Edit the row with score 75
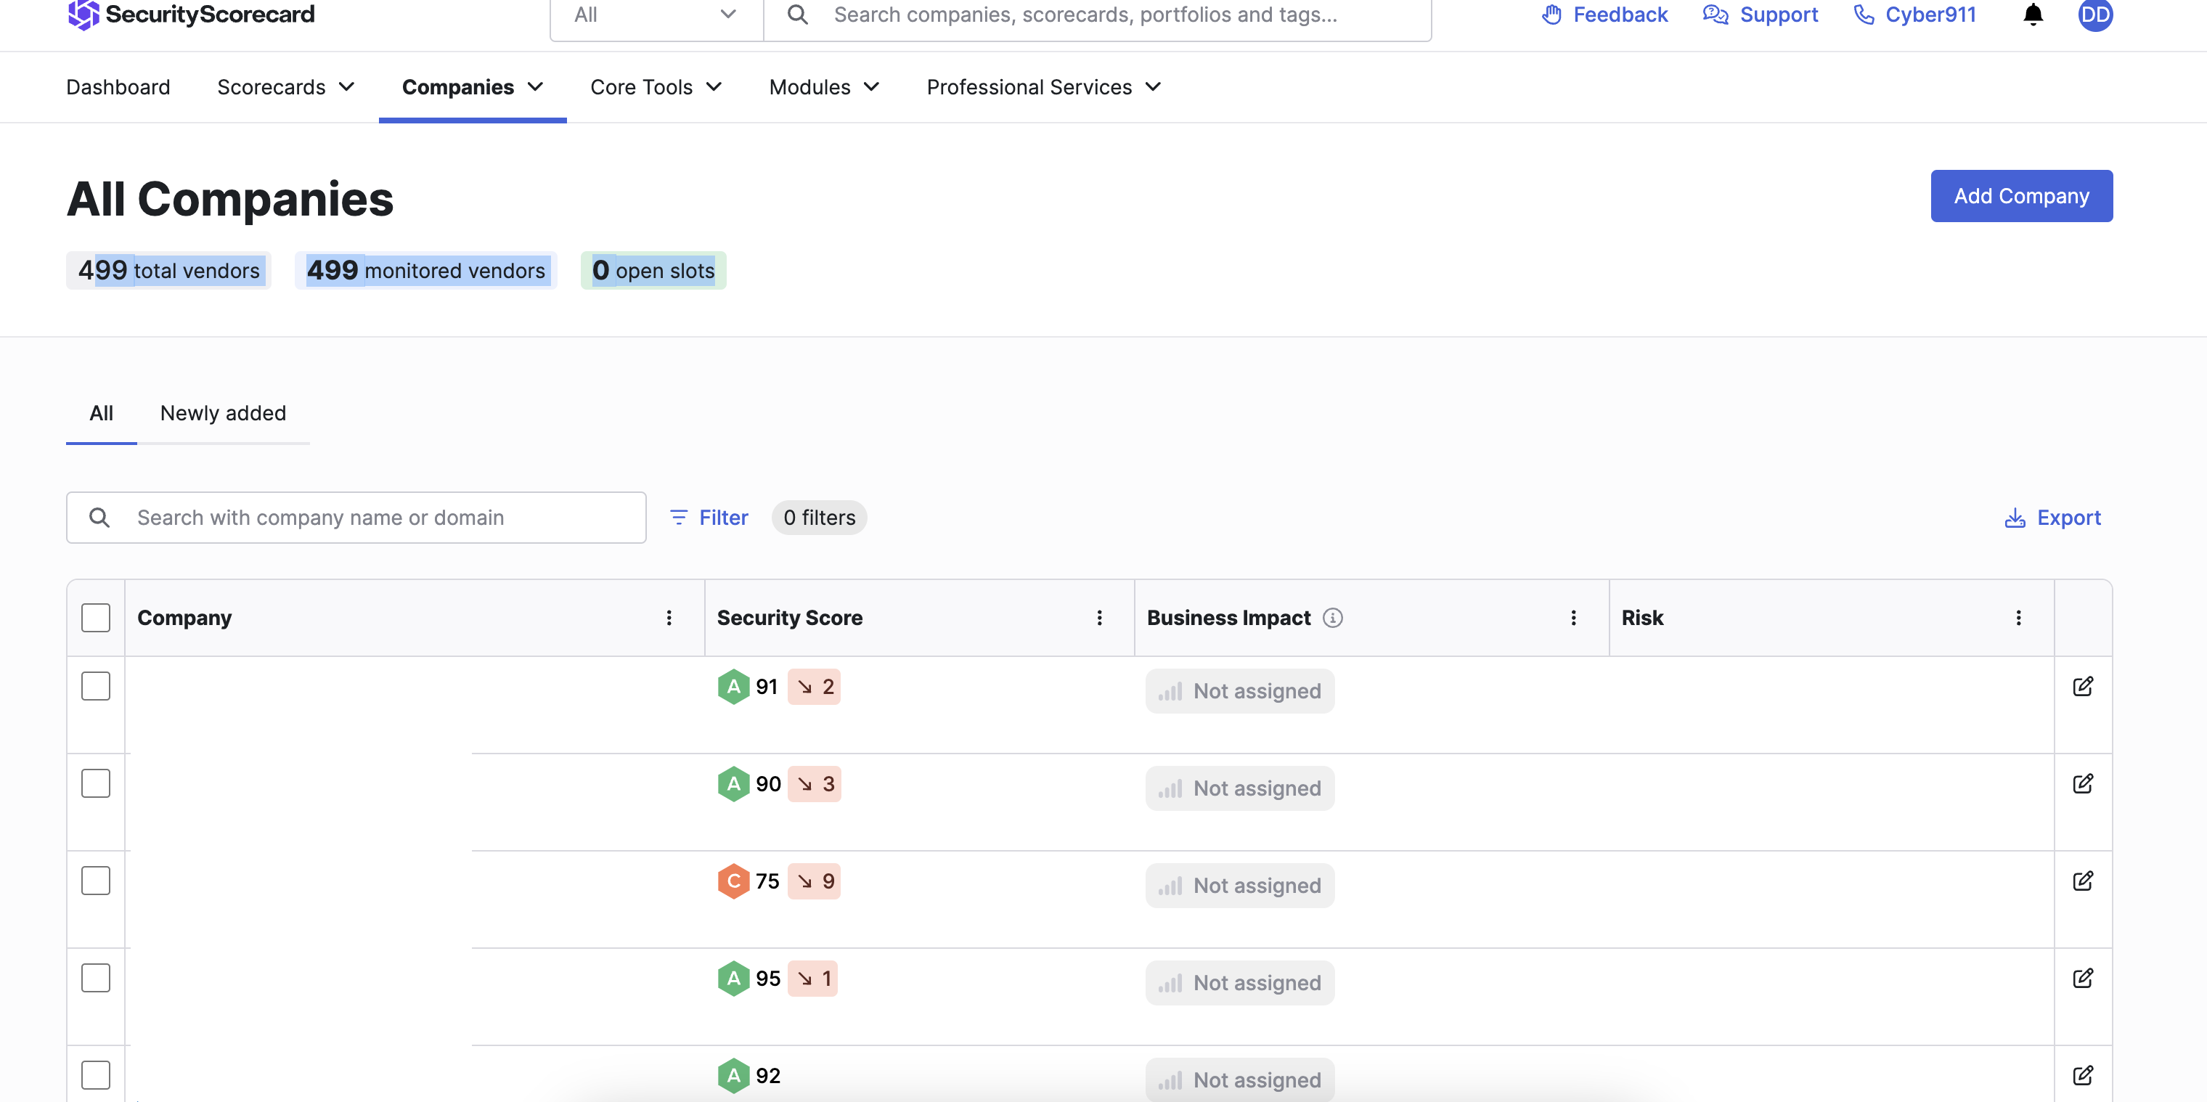Image resolution: width=2207 pixels, height=1102 pixels. tap(2083, 881)
